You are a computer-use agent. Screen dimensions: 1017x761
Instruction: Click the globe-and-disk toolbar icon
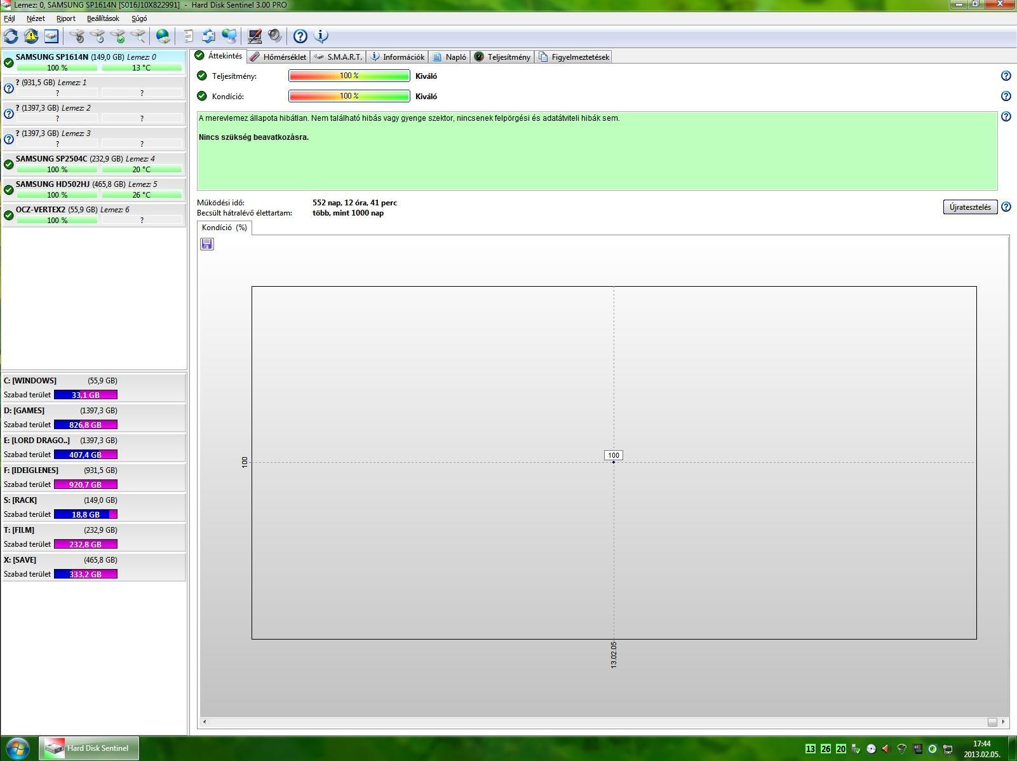point(163,36)
